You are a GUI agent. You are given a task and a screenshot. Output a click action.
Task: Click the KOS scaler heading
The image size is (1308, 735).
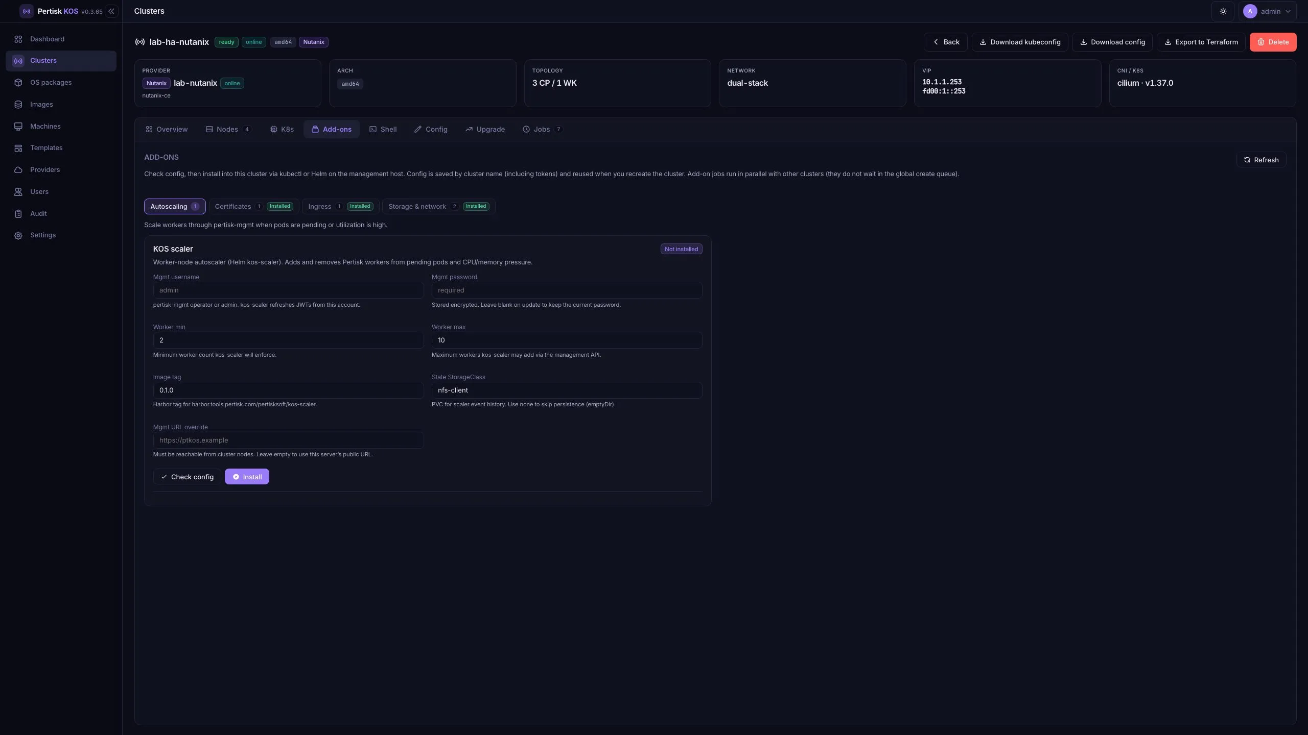point(173,249)
